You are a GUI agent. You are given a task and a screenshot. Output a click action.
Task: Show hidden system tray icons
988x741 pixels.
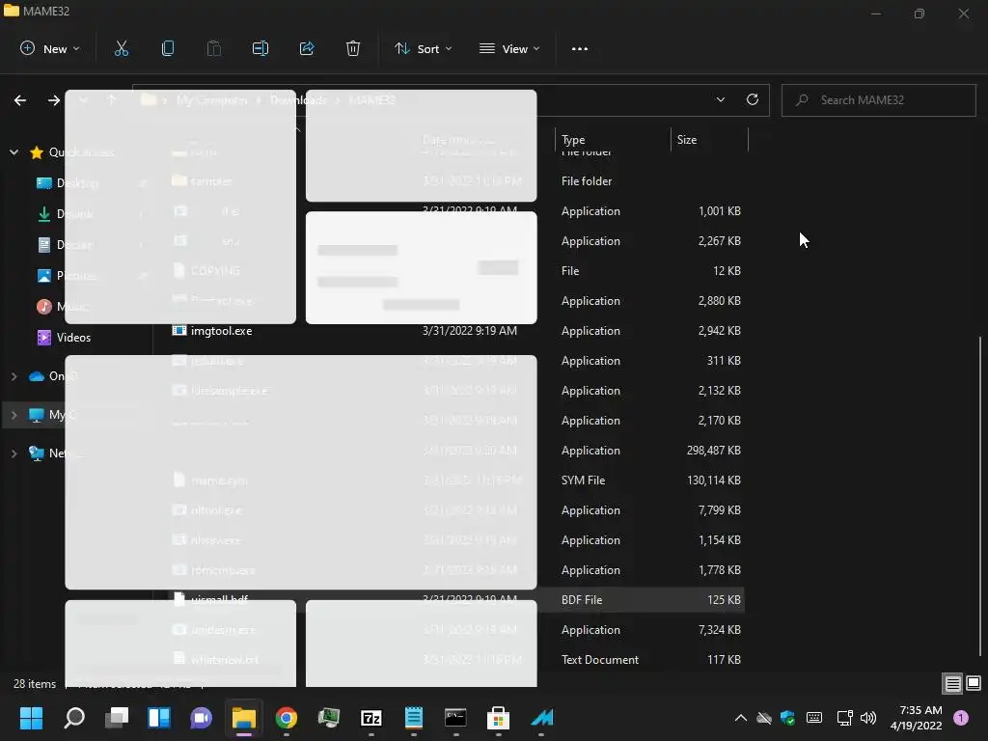tap(741, 717)
